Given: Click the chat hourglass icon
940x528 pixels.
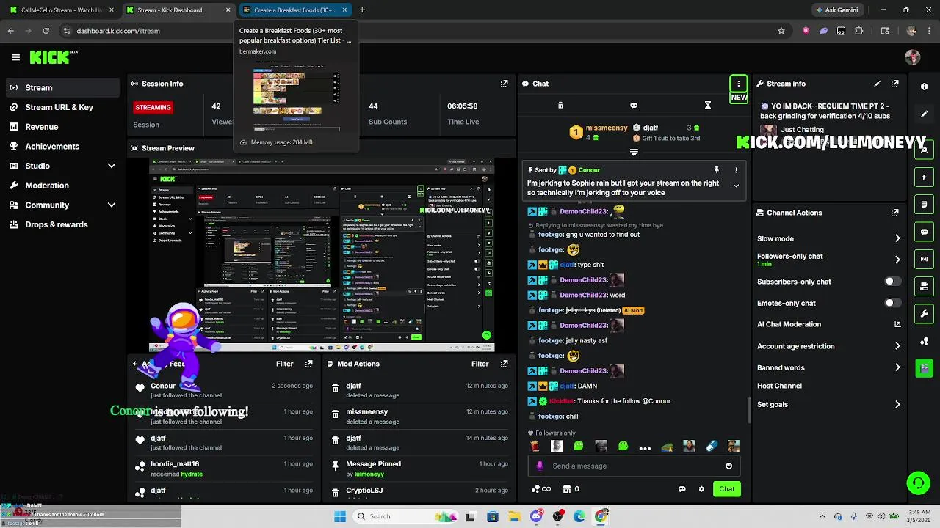Looking at the screenshot, I should click(x=708, y=106).
